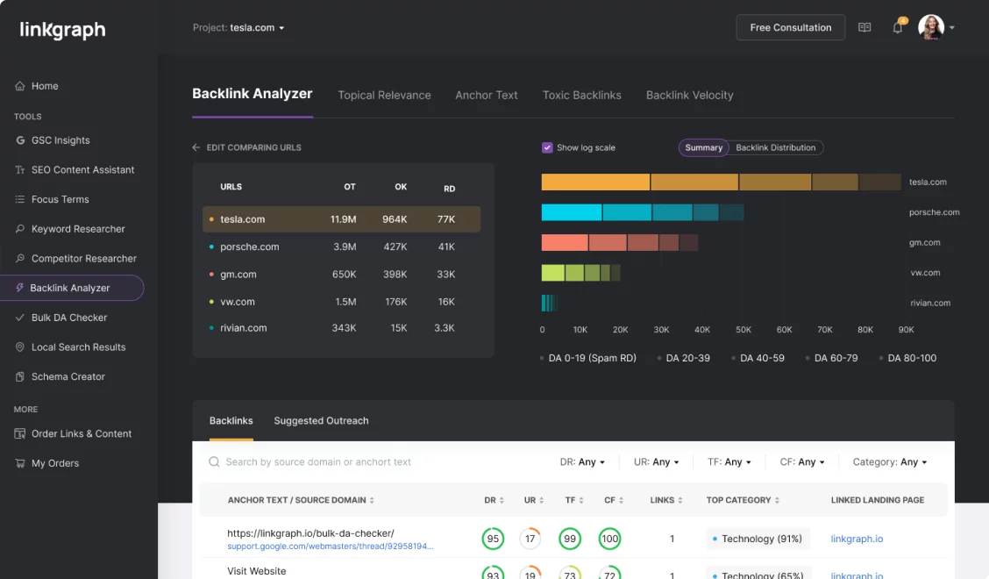Click the cyan porsche.com first bar segment
Screen dimensions: 989x579
tap(572, 212)
